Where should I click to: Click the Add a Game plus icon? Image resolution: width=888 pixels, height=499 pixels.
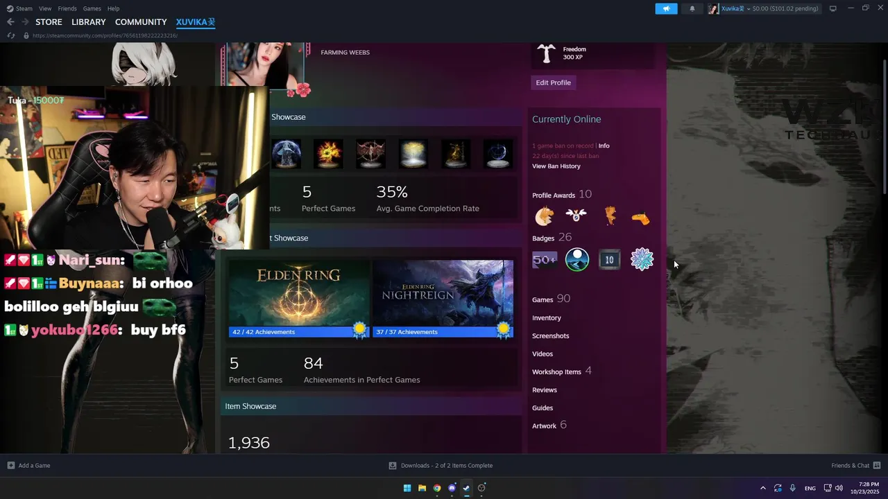(10, 466)
